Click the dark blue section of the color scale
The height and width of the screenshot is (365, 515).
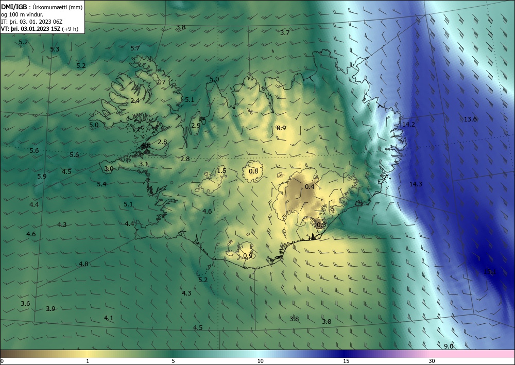click(x=345, y=354)
